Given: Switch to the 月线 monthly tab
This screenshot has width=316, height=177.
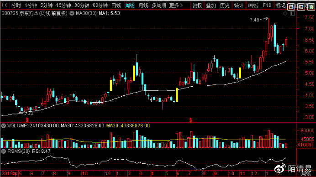Looking at the screenshot, I should (x=143, y=5).
